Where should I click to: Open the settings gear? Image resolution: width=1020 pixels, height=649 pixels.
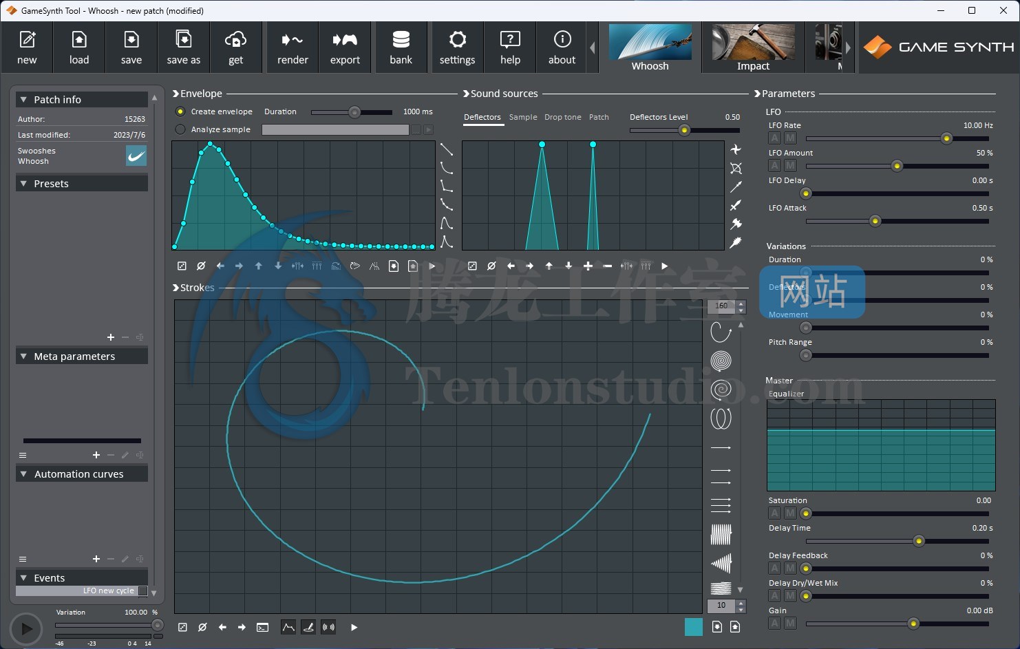tap(458, 47)
